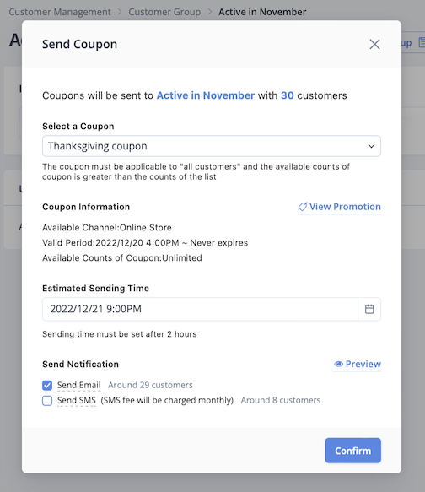Image resolution: width=425 pixels, height=492 pixels.
Task: Open calendar picker for sending time
Action: 369,309
